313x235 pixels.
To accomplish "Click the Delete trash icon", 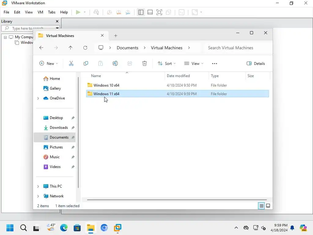I will tap(145, 64).
